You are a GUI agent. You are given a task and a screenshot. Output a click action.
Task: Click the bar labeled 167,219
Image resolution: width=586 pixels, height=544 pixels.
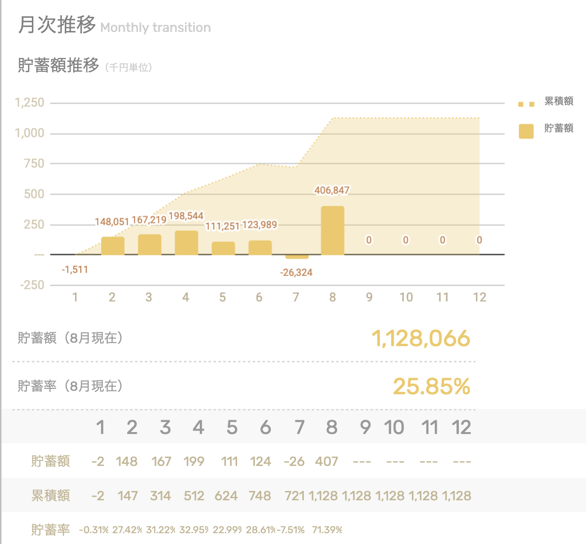pos(149,245)
